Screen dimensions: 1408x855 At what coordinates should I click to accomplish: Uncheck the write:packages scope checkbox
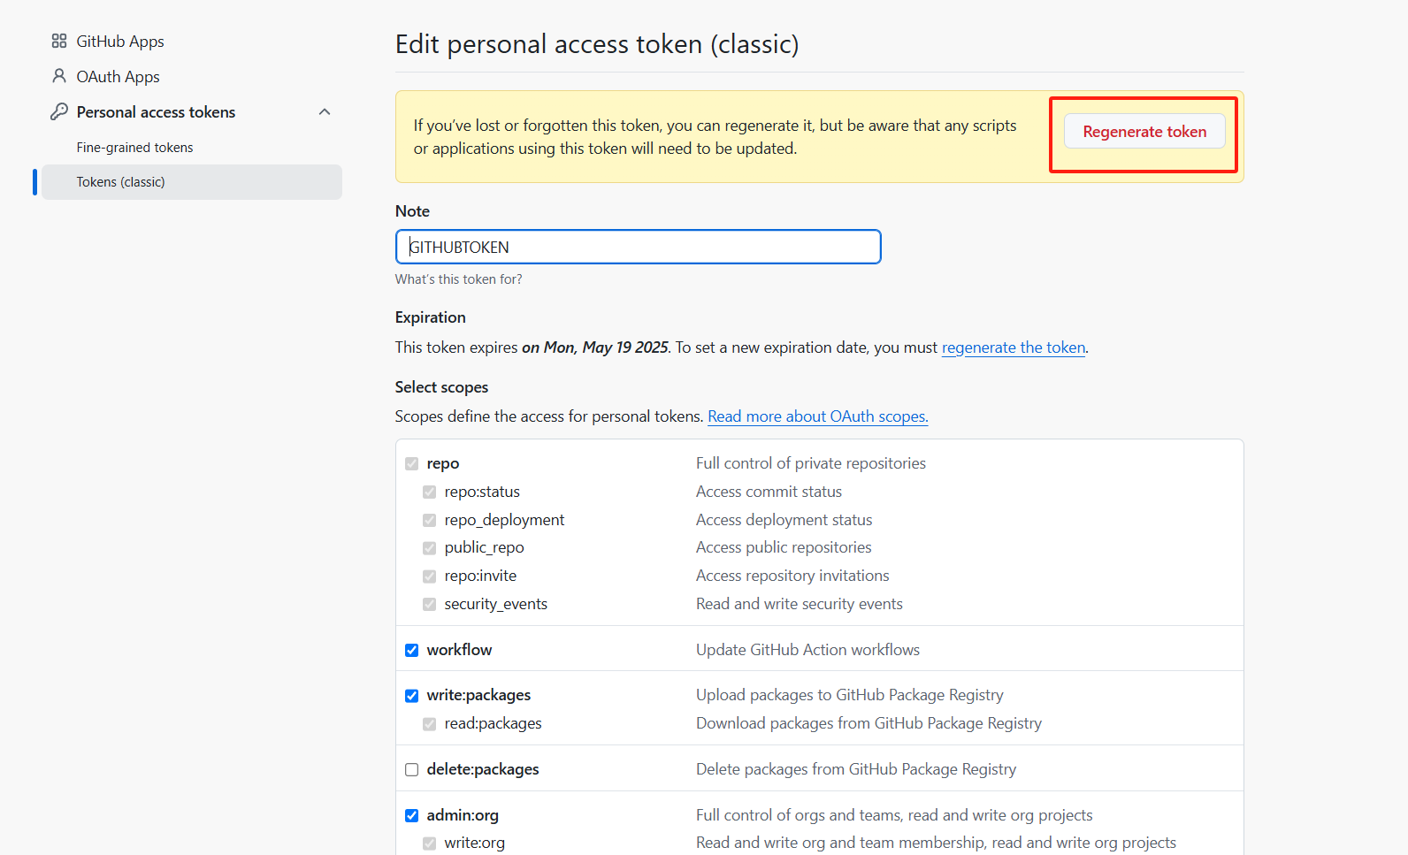(x=411, y=696)
